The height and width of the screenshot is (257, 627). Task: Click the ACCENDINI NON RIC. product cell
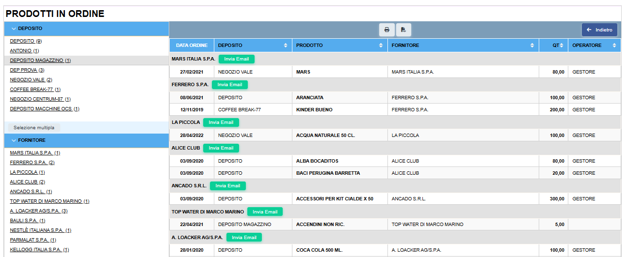tap(340, 225)
